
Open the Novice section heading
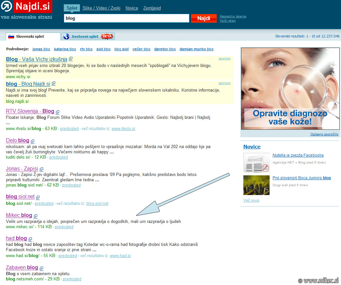252,147
